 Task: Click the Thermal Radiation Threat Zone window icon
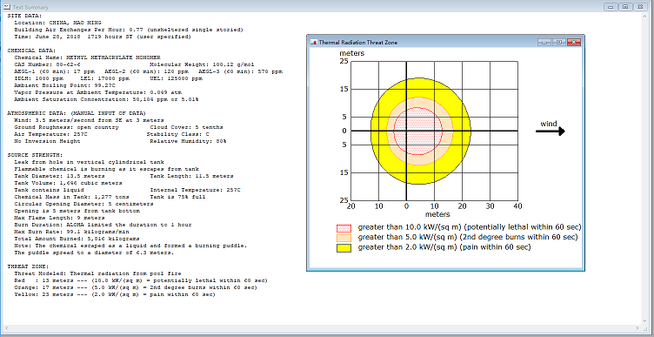314,42
